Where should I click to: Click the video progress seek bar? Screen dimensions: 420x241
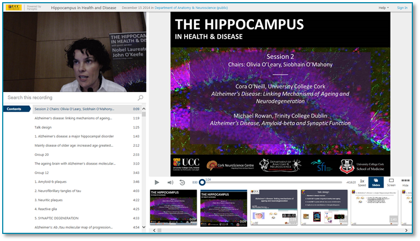[272, 182]
